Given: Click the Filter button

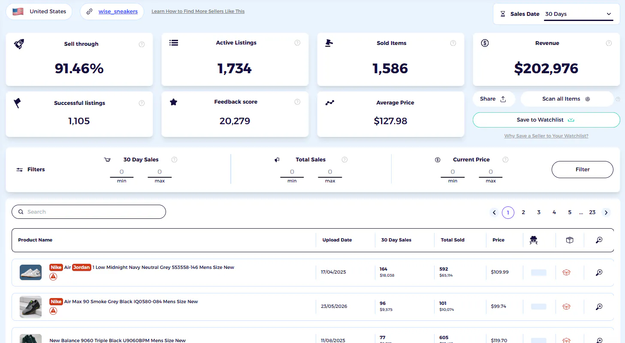Looking at the screenshot, I should pyautogui.click(x=583, y=170).
